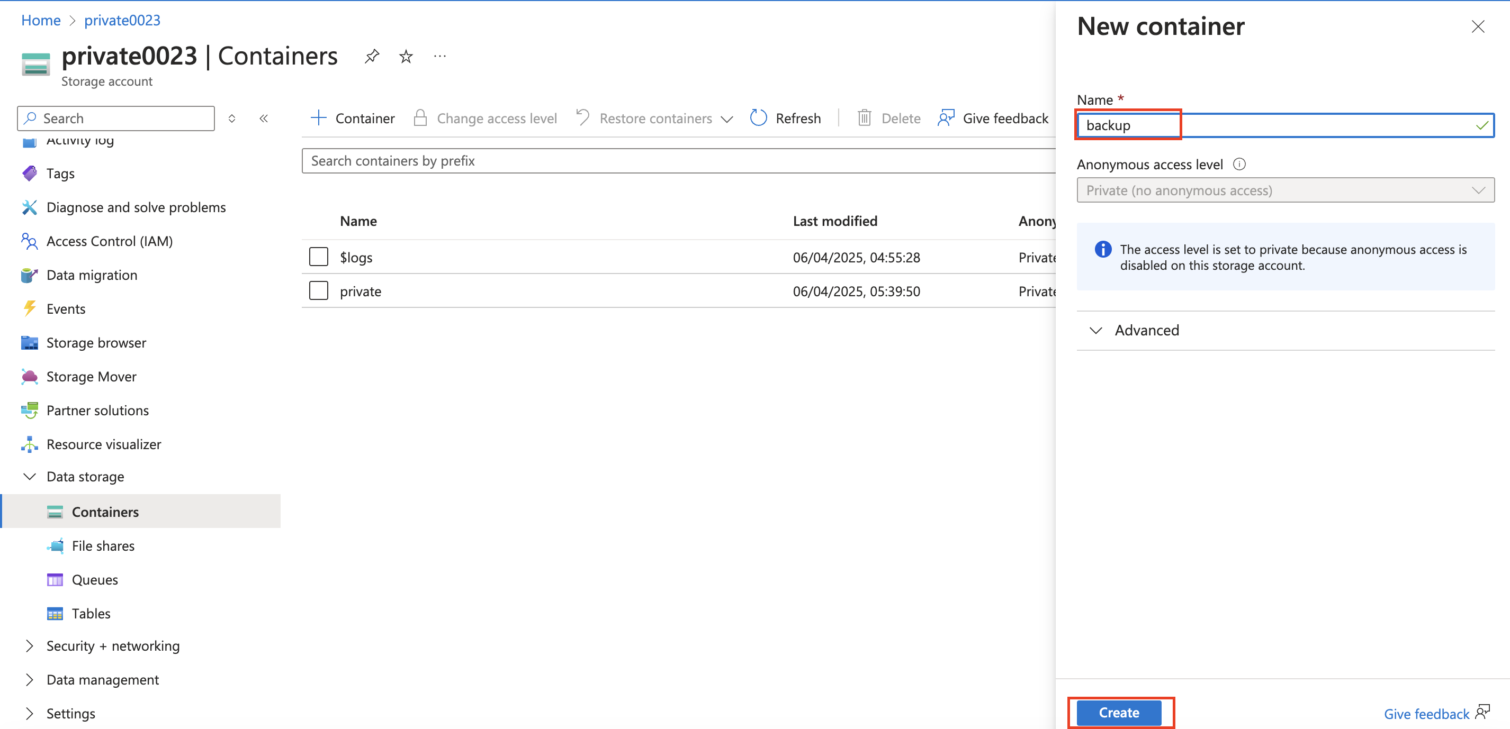Show info about Anonymous access level

tap(1239, 165)
